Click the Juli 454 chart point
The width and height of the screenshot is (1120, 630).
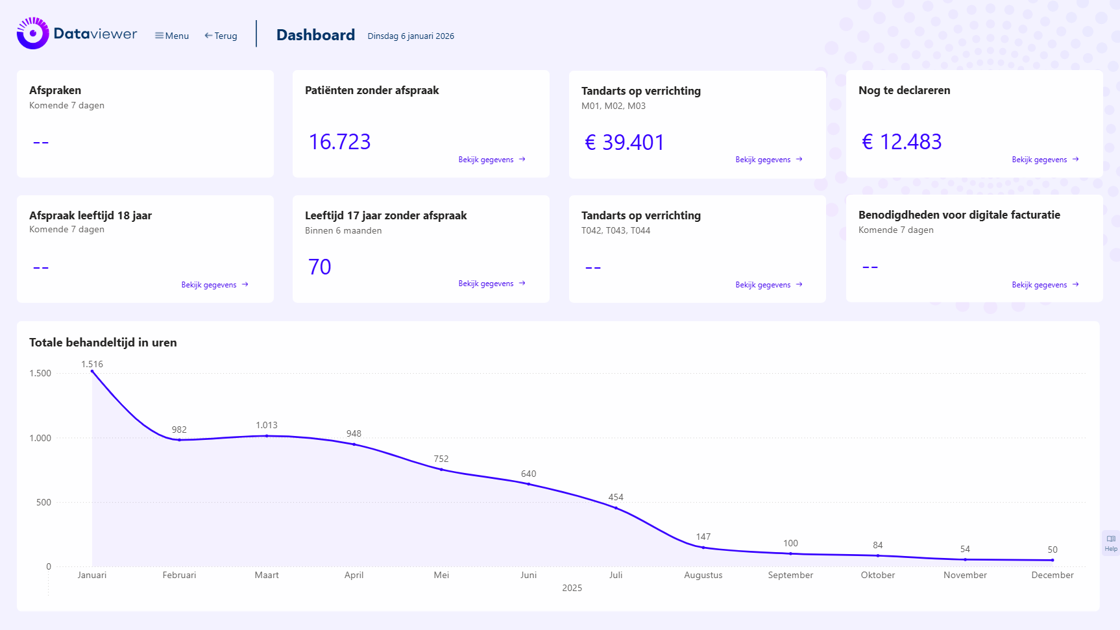coord(616,508)
